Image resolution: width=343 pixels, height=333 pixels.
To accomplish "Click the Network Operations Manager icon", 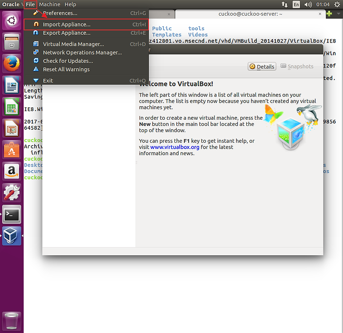I will [x=36, y=52].
